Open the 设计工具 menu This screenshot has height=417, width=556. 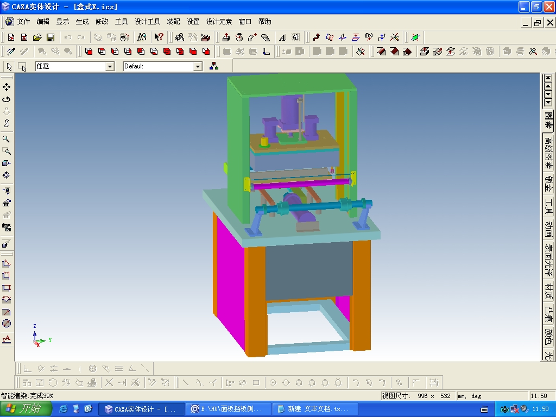[147, 22]
